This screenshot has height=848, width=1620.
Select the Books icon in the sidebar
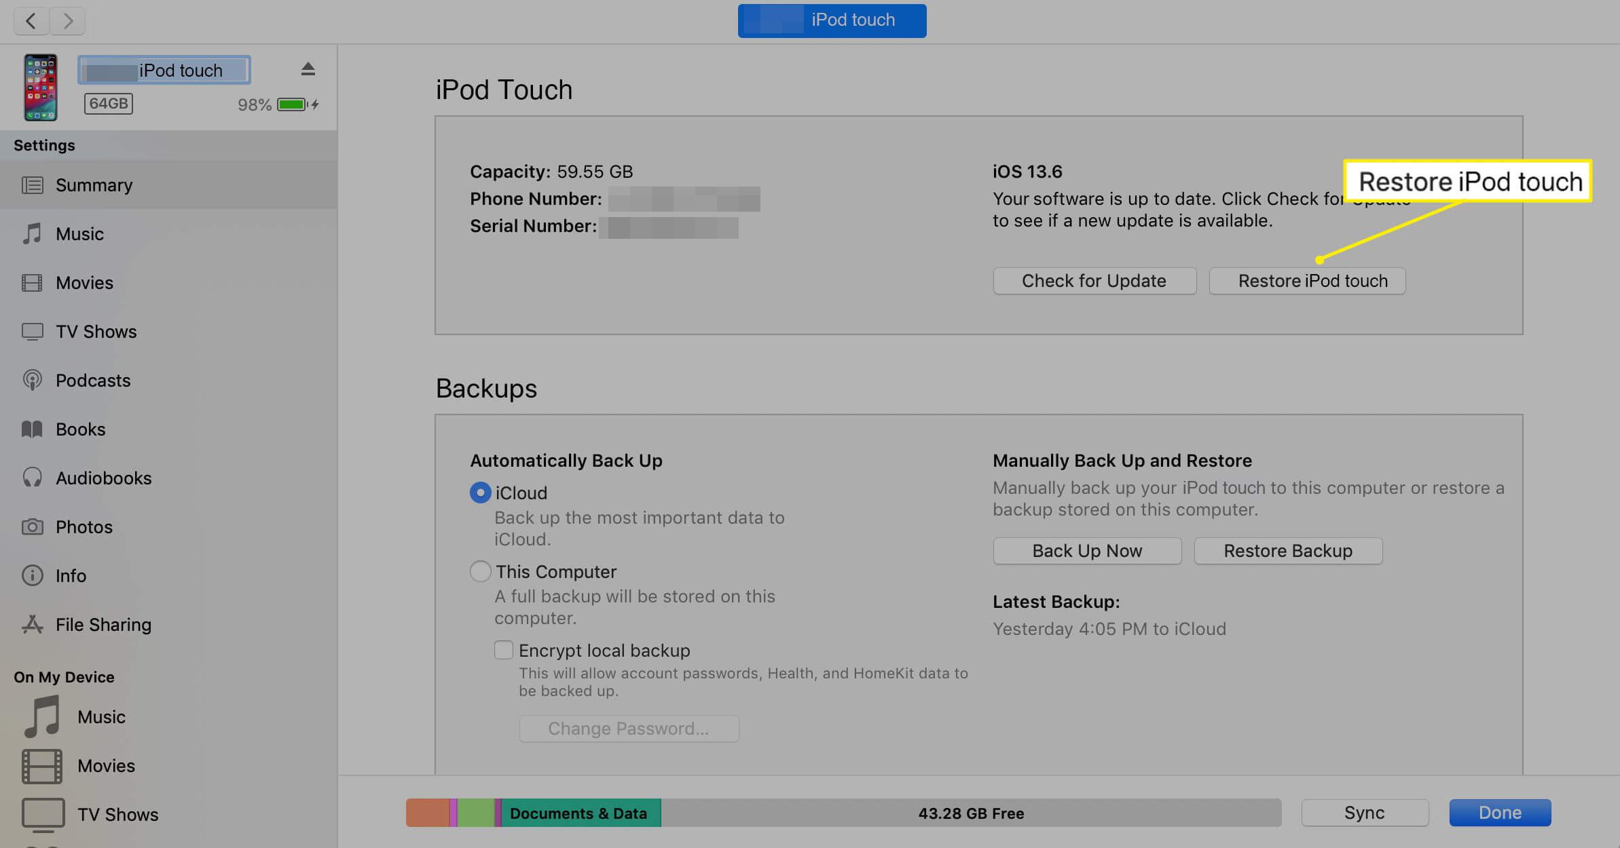click(32, 429)
